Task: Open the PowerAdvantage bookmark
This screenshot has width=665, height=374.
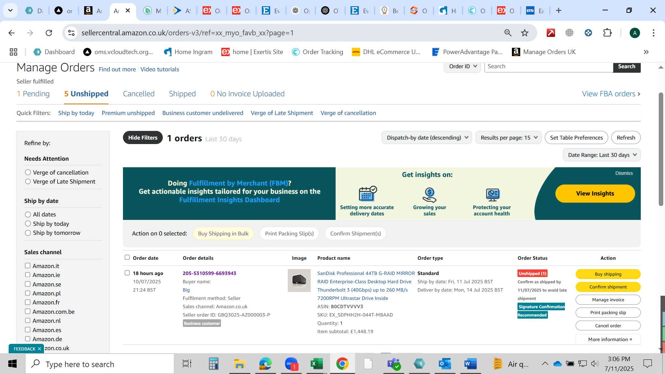Action: pyautogui.click(x=467, y=52)
